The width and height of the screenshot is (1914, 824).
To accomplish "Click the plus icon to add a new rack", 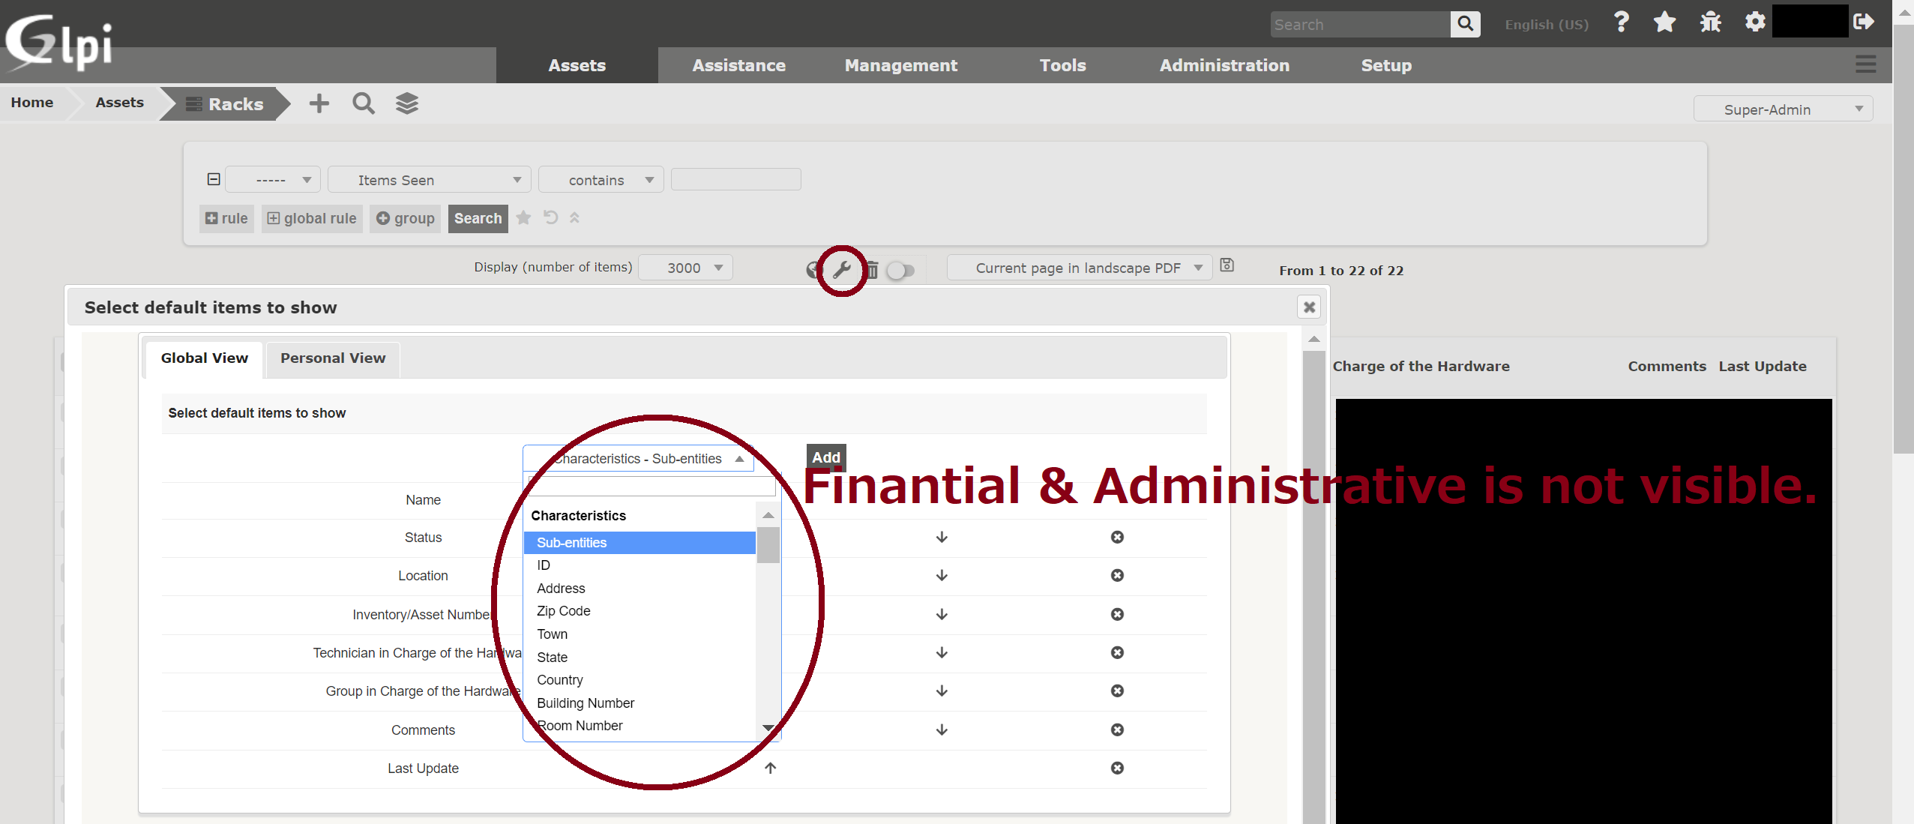I will tap(318, 103).
